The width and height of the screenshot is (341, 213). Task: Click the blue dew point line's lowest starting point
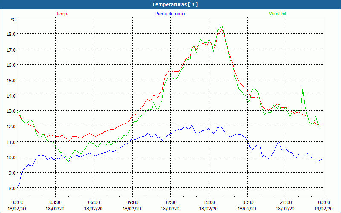click(17, 188)
